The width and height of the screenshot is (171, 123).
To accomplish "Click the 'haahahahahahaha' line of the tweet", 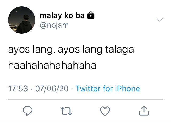I will 52,65.
